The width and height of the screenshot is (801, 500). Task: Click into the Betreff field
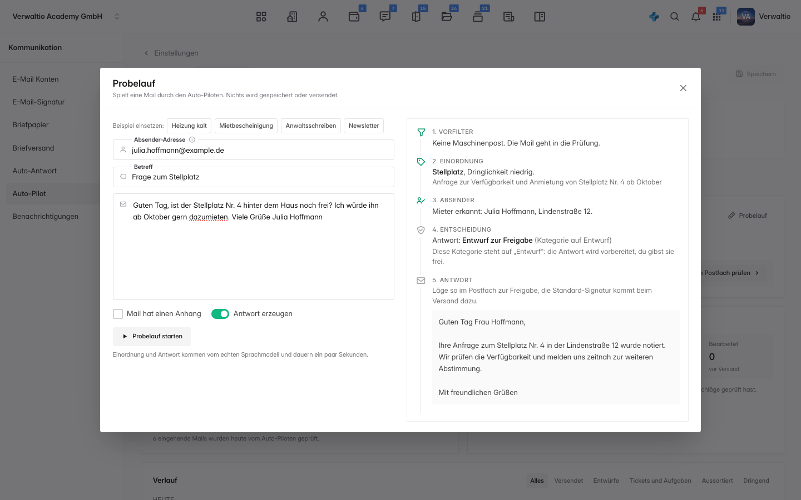pyautogui.click(x=254, y=177)
